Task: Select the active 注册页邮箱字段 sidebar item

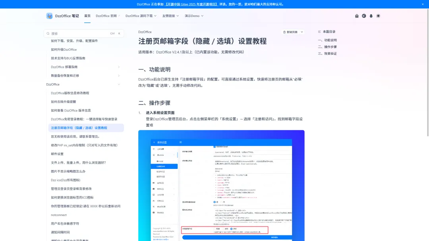Action: (x=86, y=128)
